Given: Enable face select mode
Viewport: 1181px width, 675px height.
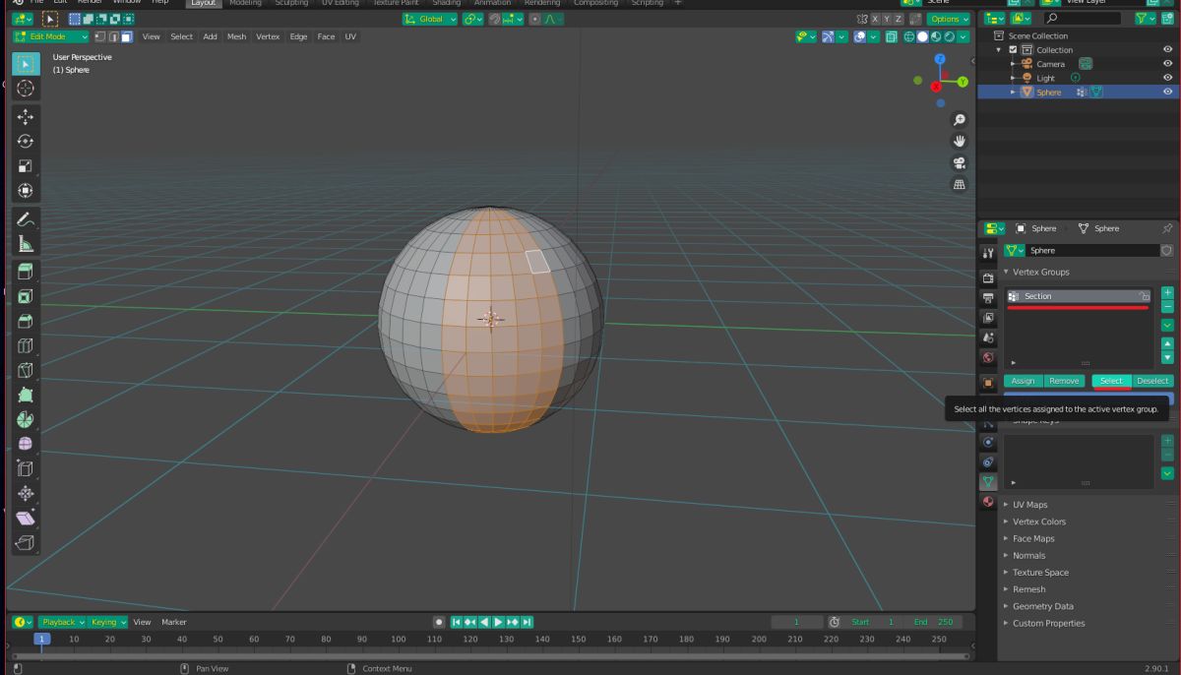Looking at the screenshot, I should tap(126, 36).
